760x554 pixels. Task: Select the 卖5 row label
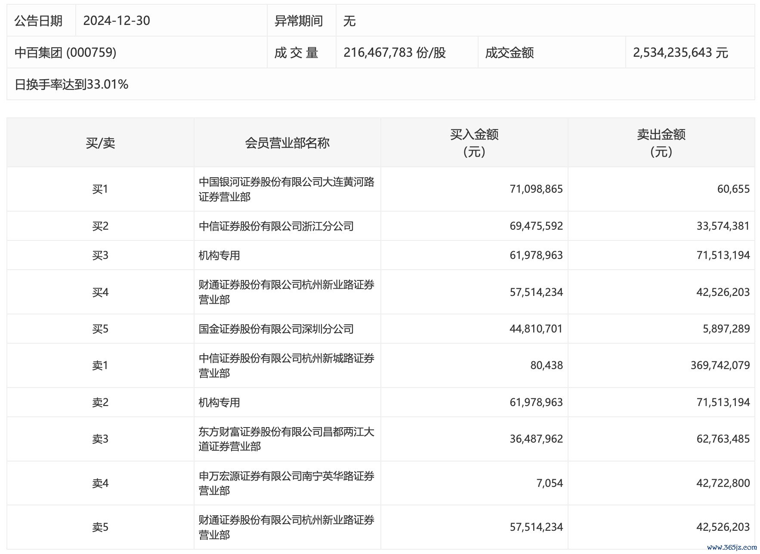tap(100, 527)
